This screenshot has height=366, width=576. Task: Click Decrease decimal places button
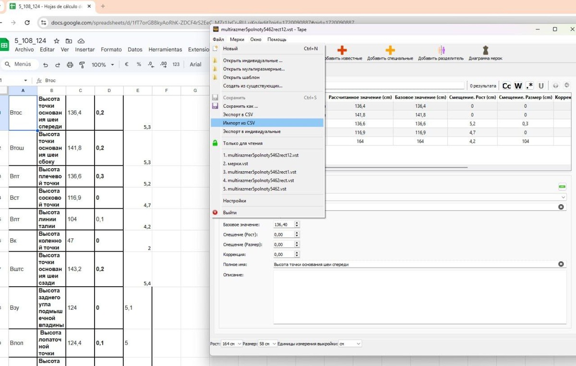[151, 64]
